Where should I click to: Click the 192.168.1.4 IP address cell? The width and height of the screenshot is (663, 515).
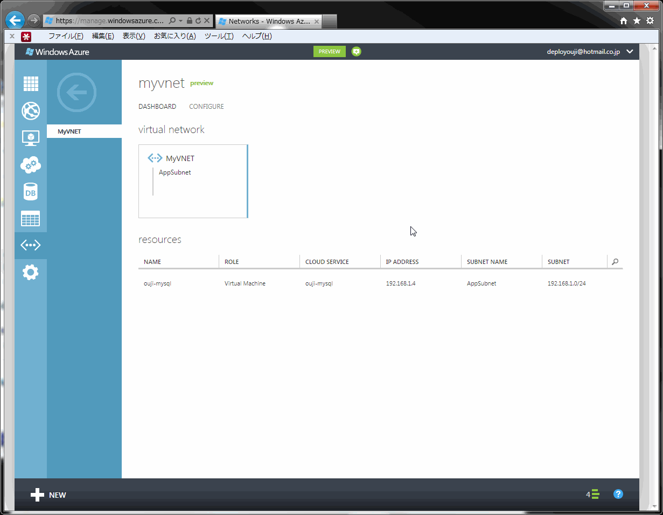[401, 283]
